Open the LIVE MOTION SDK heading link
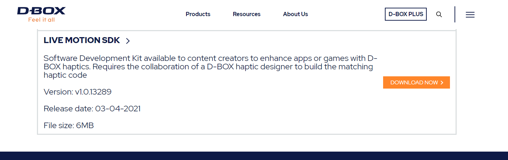This screenshot has width=508, height=160. click(x=82, y=40)
